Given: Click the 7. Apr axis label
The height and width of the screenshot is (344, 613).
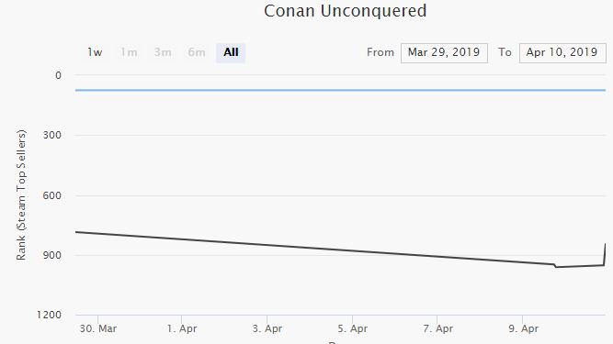Looking at the screenshot, I should [x=437, y=328].
